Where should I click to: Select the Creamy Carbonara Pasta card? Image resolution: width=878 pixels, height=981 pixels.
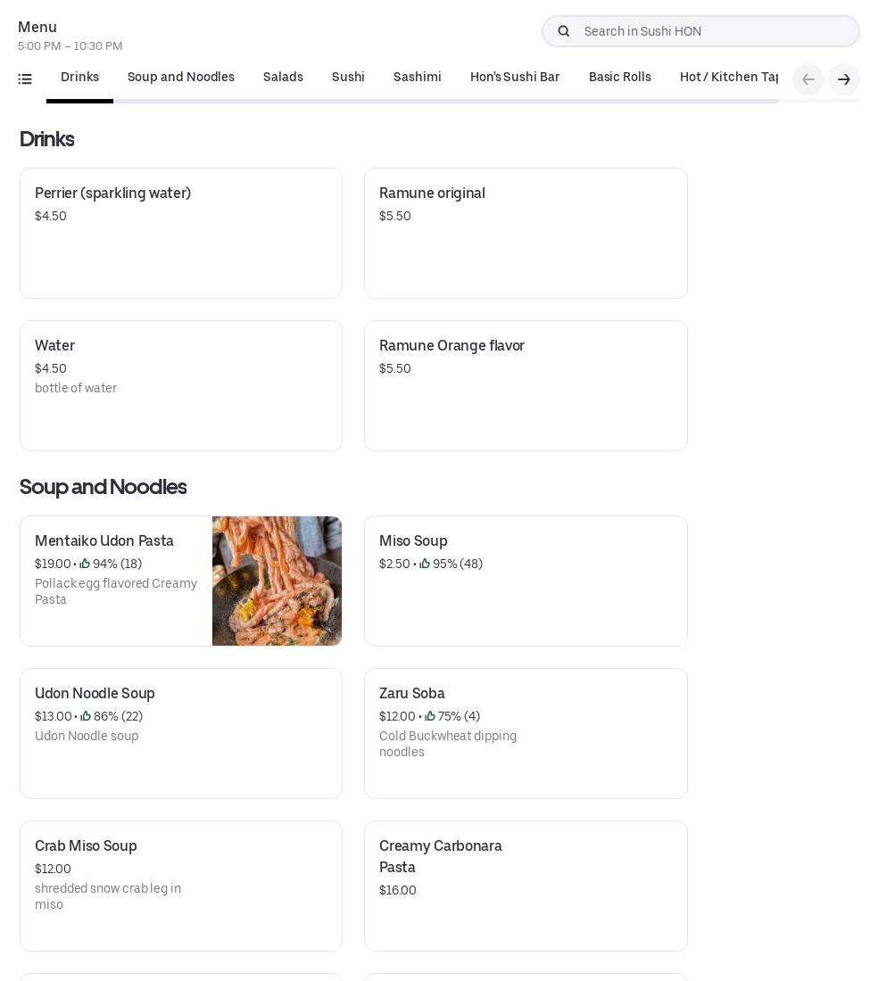click(526, 886)
